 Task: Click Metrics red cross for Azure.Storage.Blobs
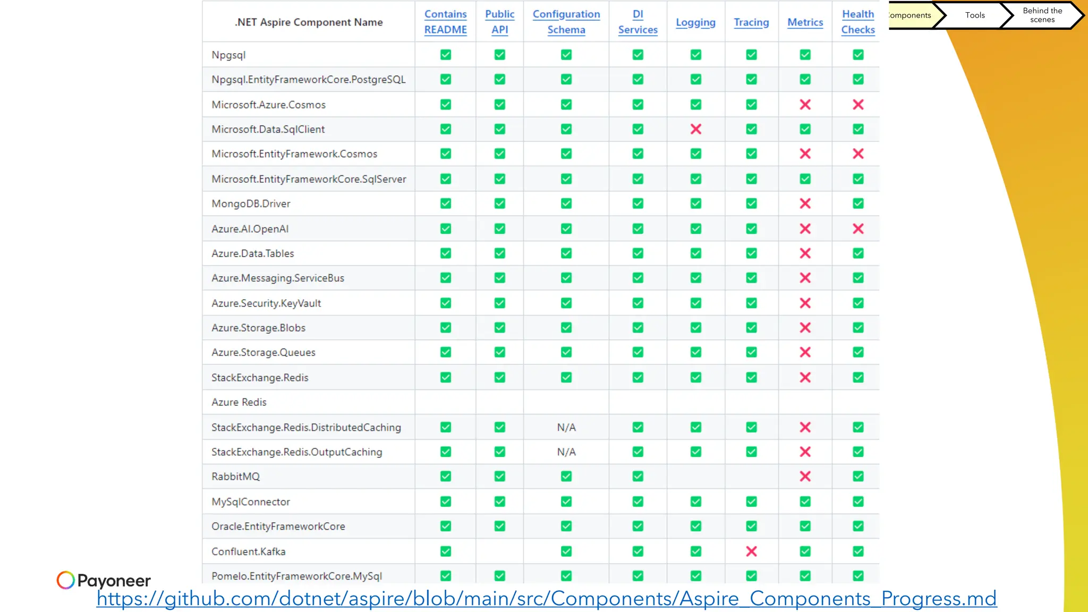[x=805, y=328]
